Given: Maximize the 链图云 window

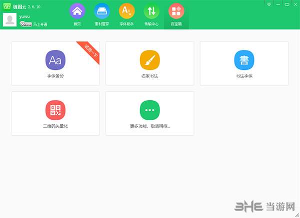Looking at the screenshot, I should click(x=287, y=4).
